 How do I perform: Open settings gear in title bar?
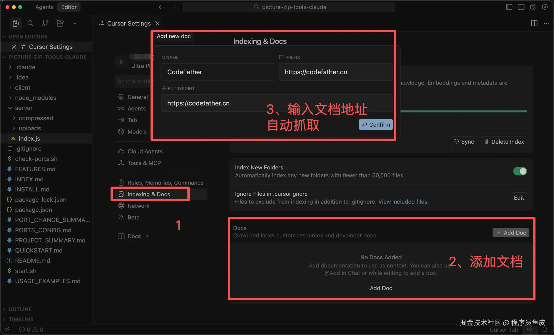click(x=545, y=7)
